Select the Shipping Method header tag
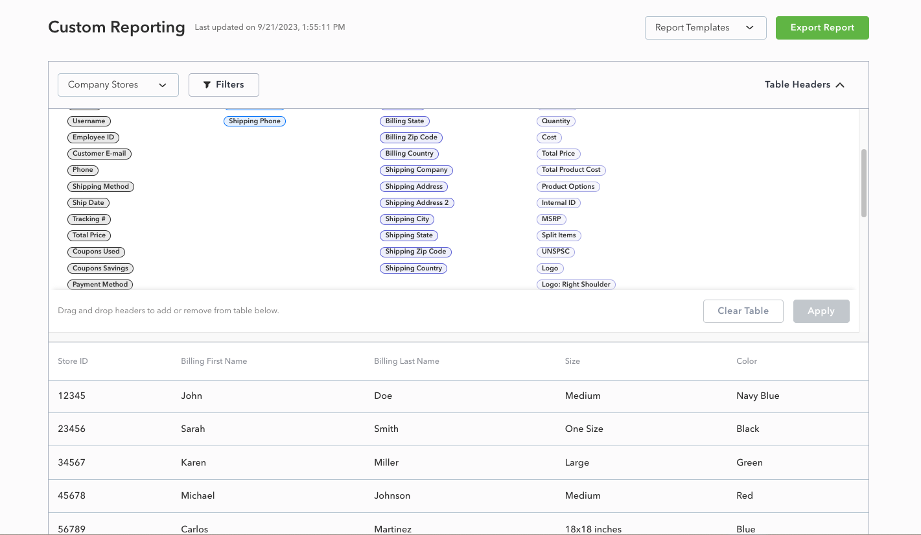 coord(100,187)
